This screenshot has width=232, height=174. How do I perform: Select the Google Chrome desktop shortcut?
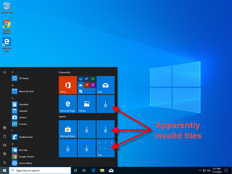7,26
